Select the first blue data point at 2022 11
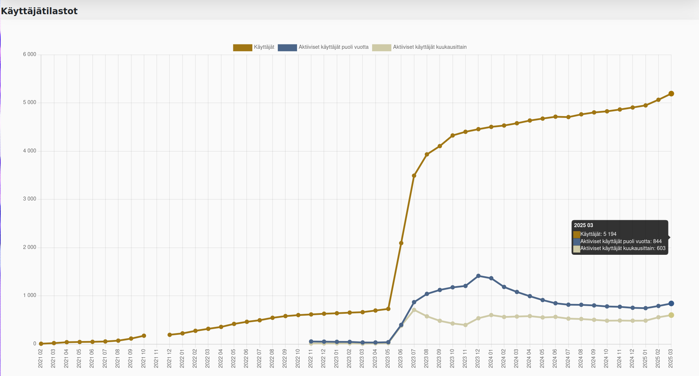 (311, 341)
